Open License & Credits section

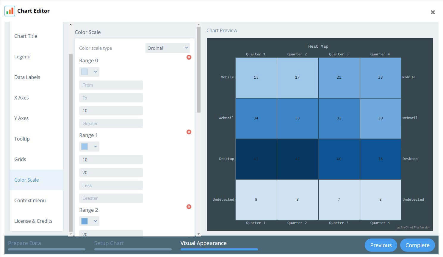(33, 221)
